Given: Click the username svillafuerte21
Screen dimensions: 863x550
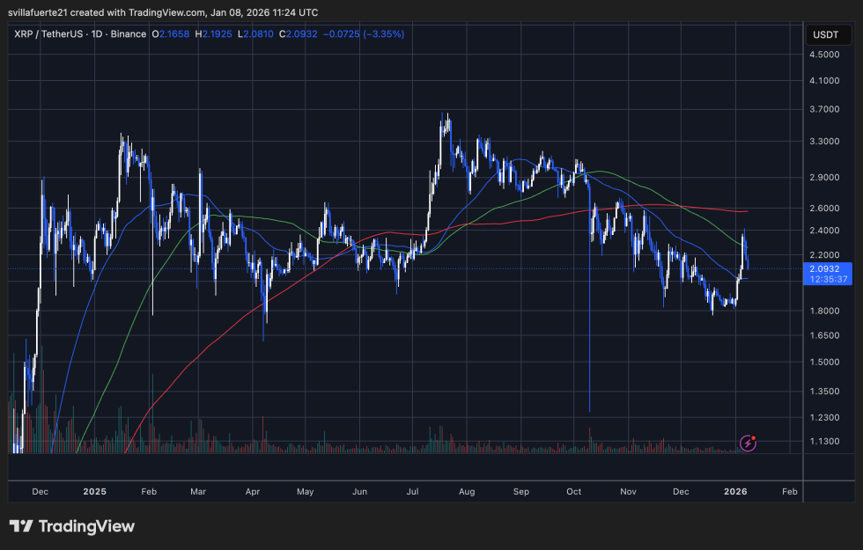Looking at the screenshot, I should (41, 12).
